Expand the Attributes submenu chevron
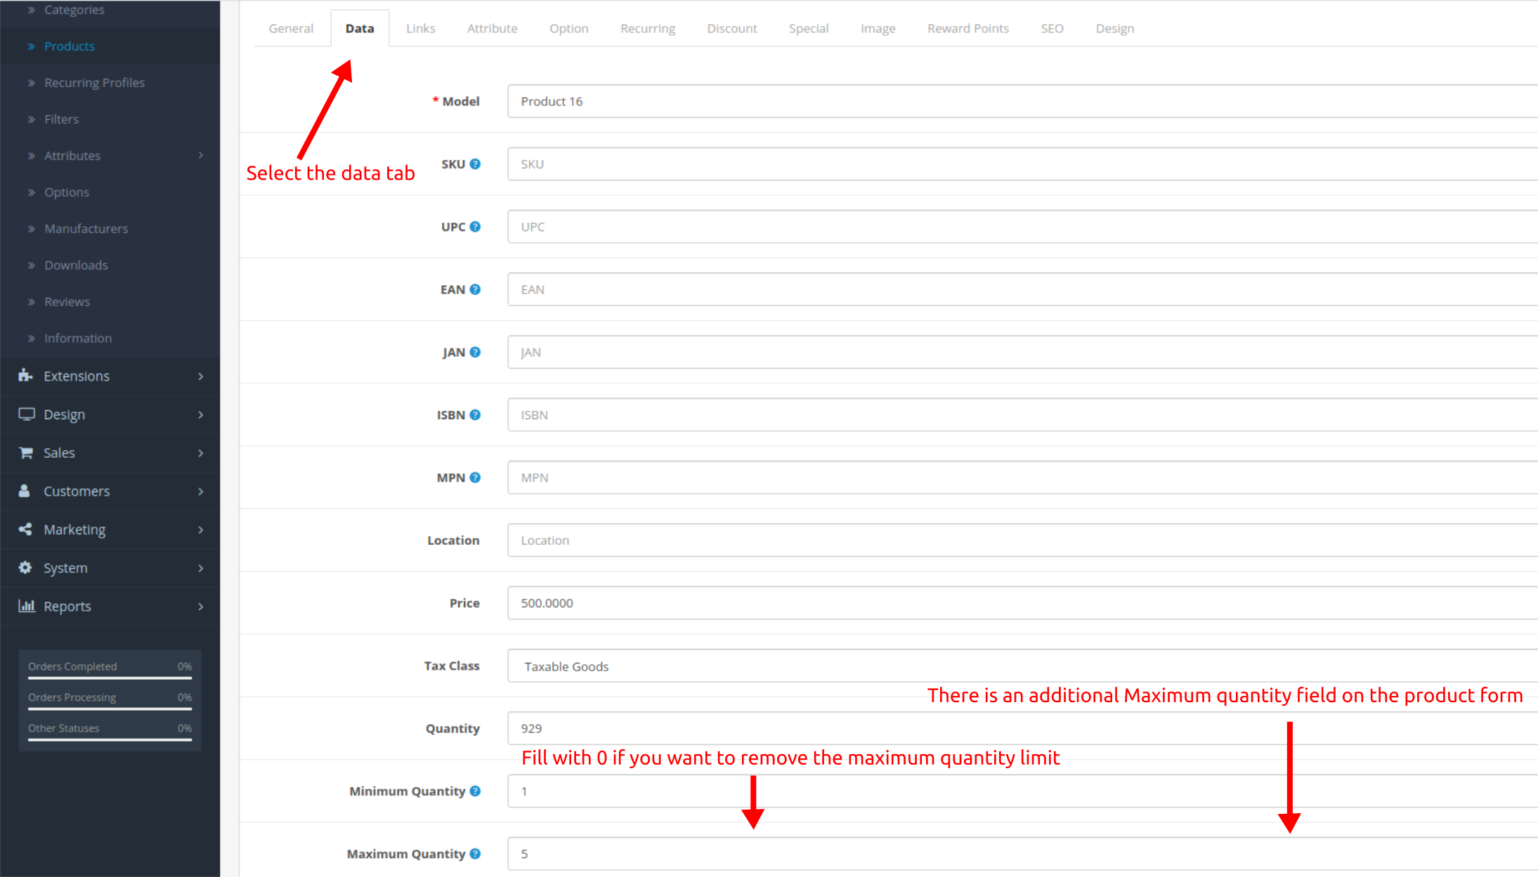 click(x=201, y=155)
